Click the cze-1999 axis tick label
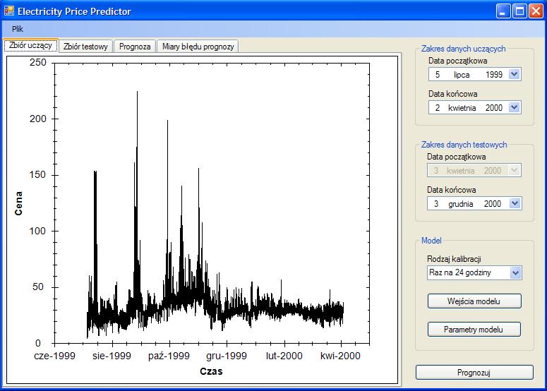This screenshot has width=547, height=391. [x=55, y=356]
